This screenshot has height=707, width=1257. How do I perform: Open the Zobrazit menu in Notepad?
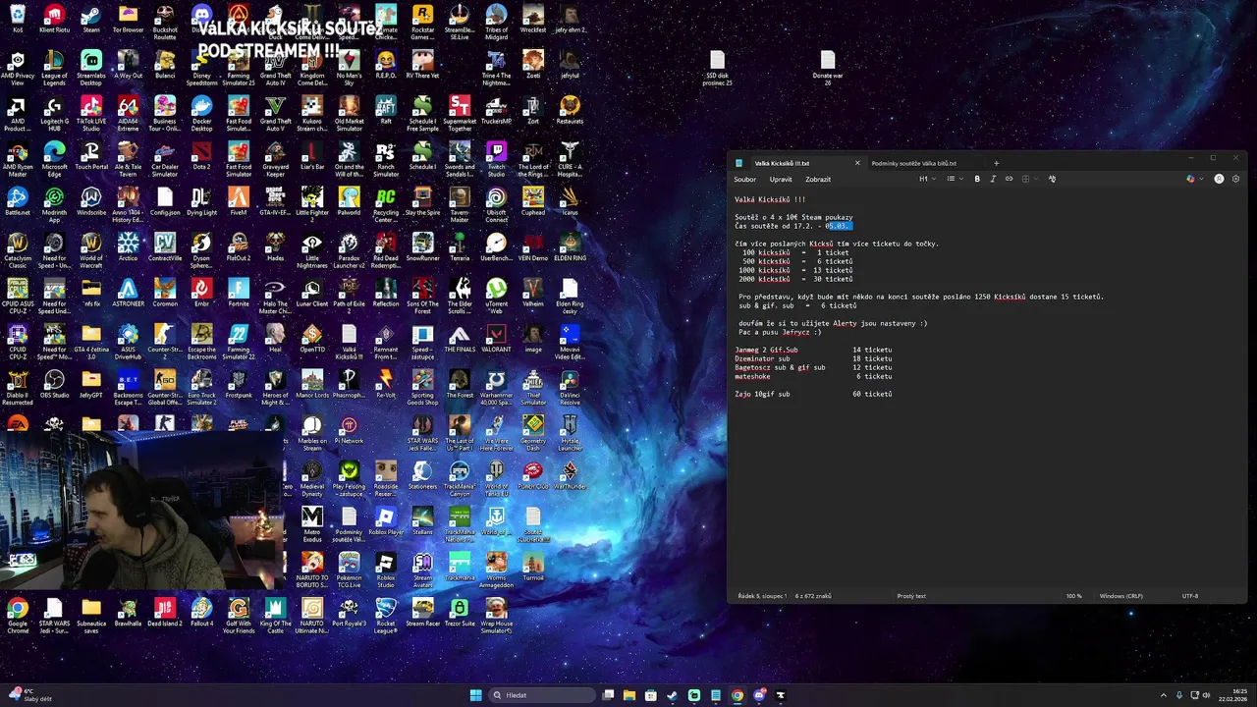pos(818,179)
